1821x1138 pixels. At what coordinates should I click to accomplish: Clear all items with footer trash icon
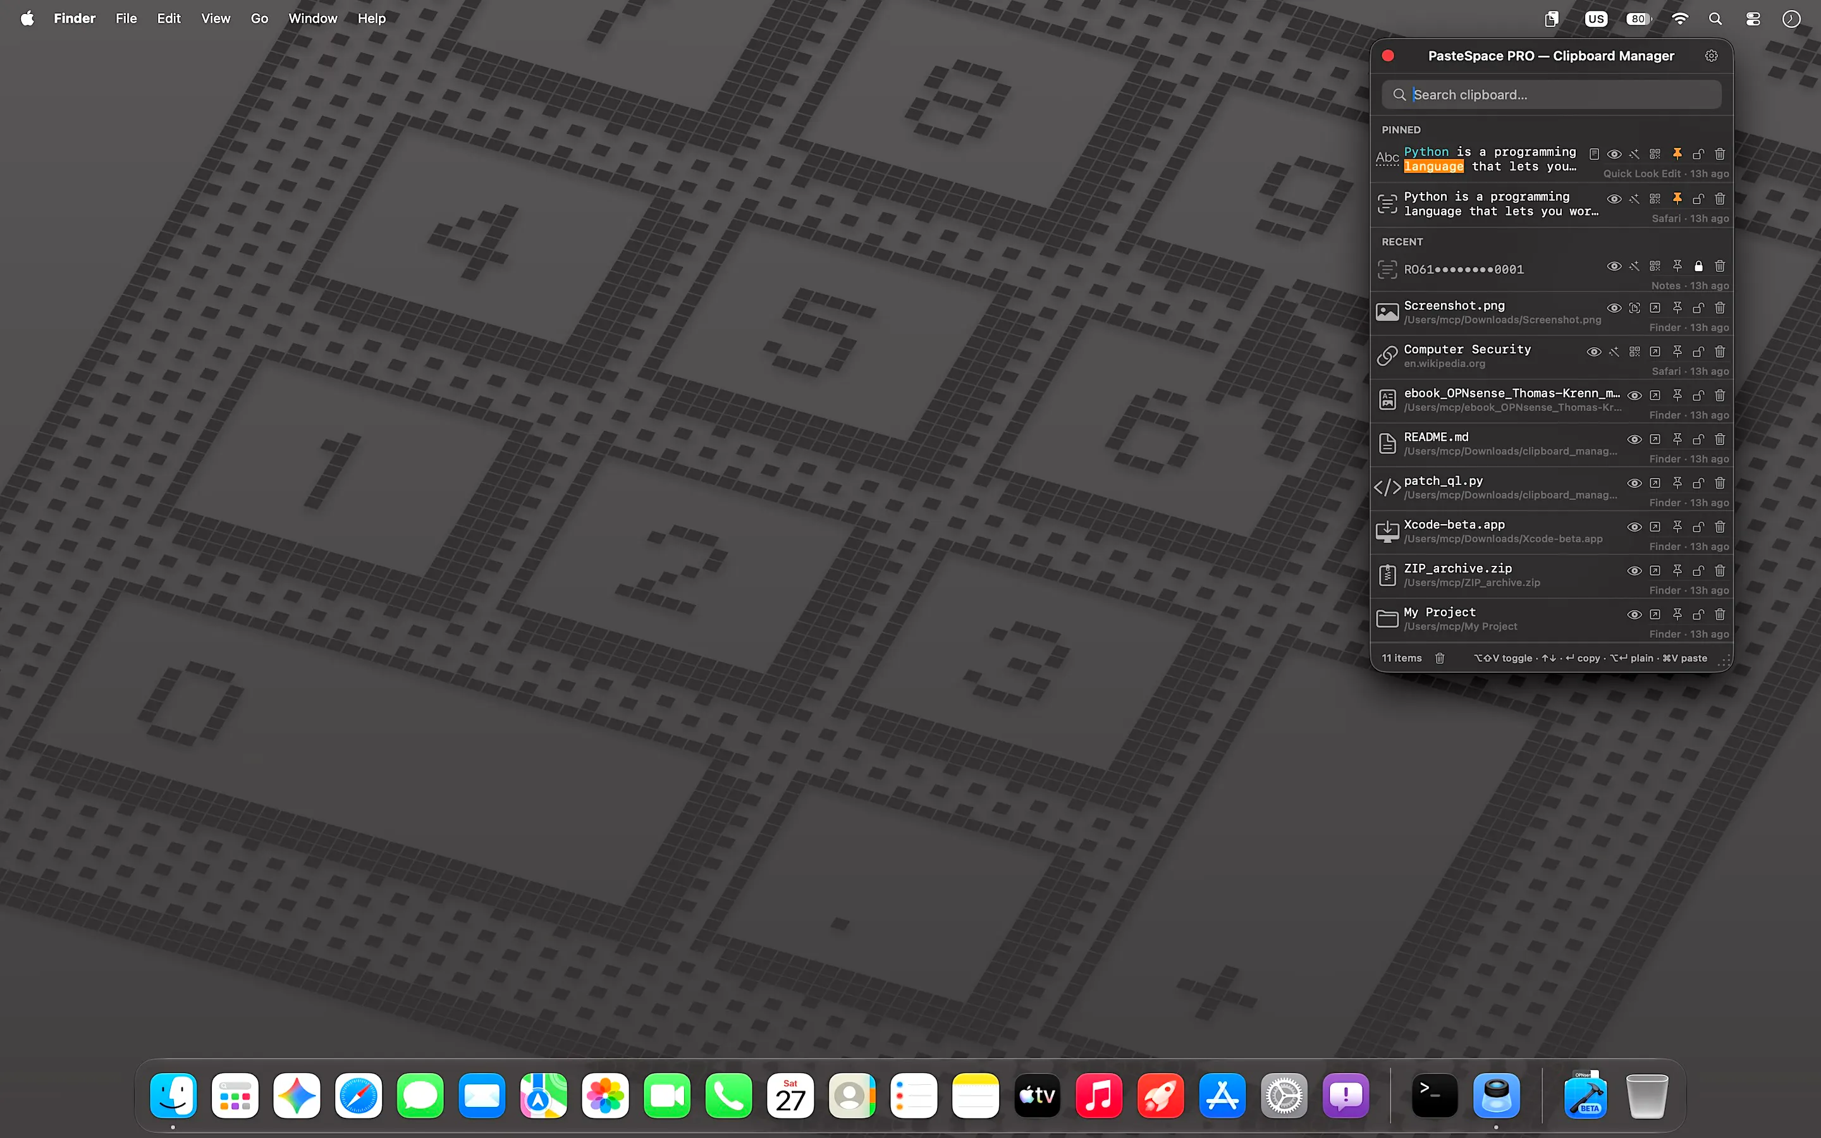tap(1440, 659)
